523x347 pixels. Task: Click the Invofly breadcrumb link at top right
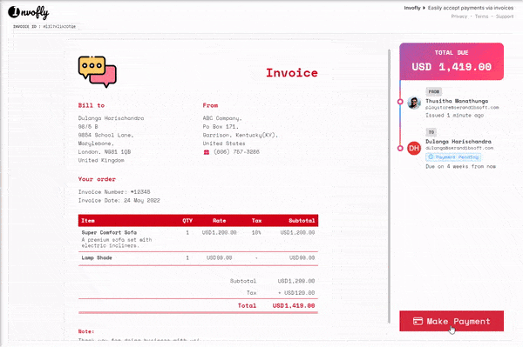pyautogui.click(x=412, y=8)
